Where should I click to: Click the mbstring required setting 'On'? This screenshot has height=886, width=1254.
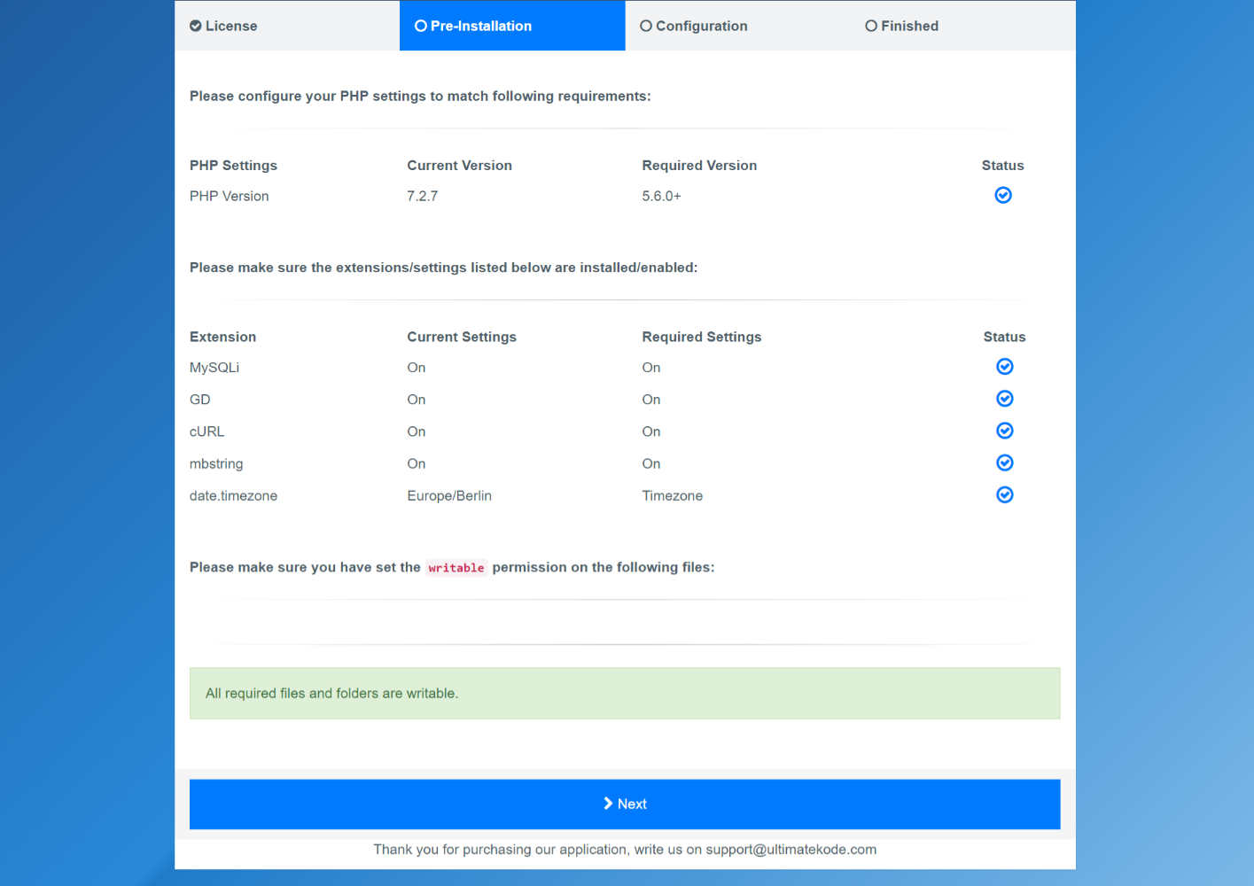click(x=651, y=463)
